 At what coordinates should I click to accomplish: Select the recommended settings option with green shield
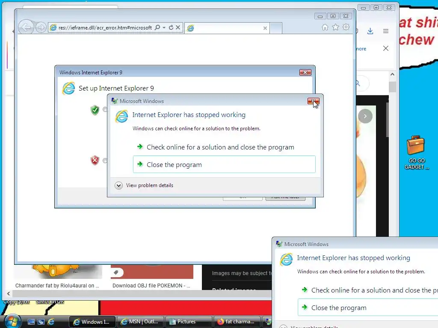pos(105,109)
